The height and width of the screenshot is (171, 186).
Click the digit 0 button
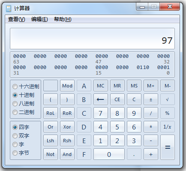click(109, 154)
